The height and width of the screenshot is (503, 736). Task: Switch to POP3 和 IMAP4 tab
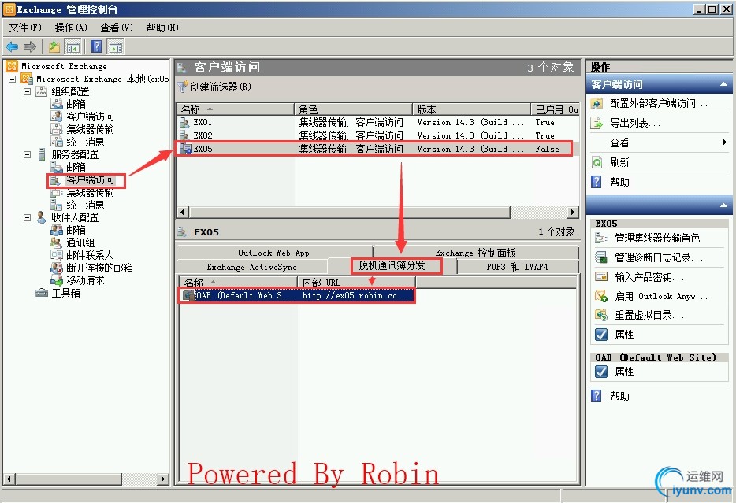[x=517, y=267]
